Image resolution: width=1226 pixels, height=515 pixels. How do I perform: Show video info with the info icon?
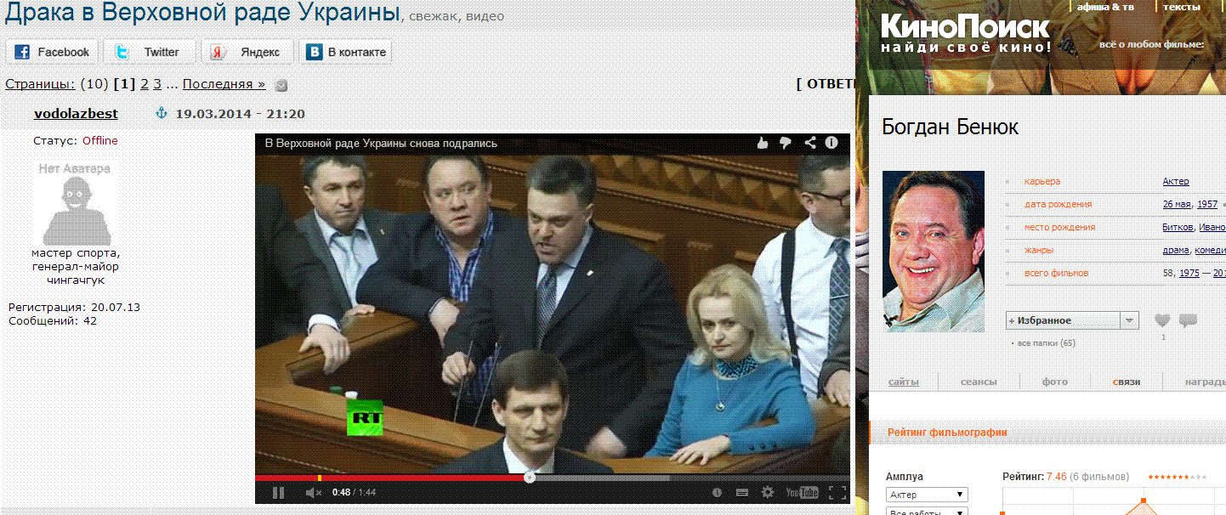click(x=832, y=143)
